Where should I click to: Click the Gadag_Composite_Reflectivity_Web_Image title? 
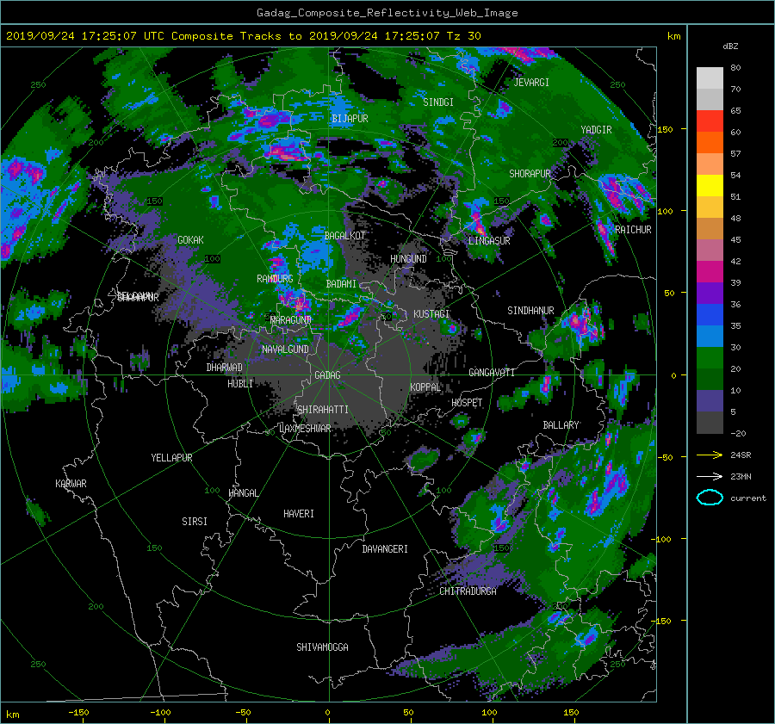coord(387,13)
